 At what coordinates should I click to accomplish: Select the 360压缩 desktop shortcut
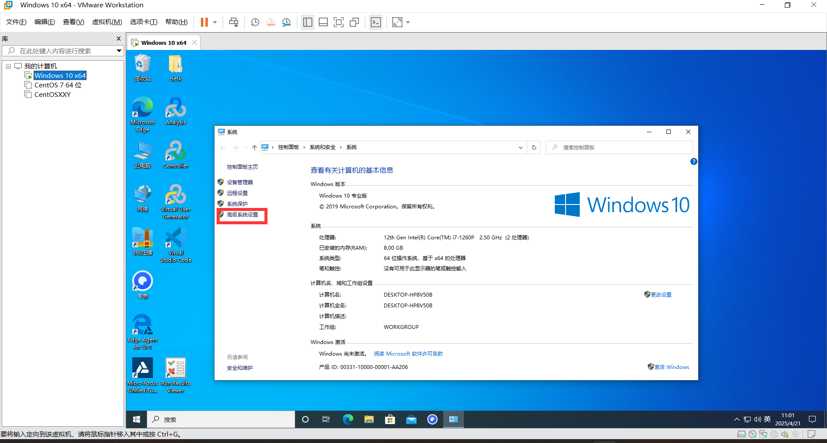coord(143,241)
